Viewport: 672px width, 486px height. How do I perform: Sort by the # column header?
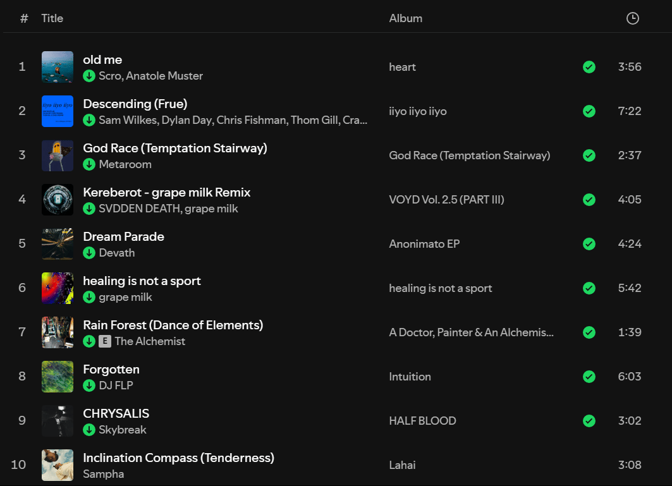(x=24, y=18)
